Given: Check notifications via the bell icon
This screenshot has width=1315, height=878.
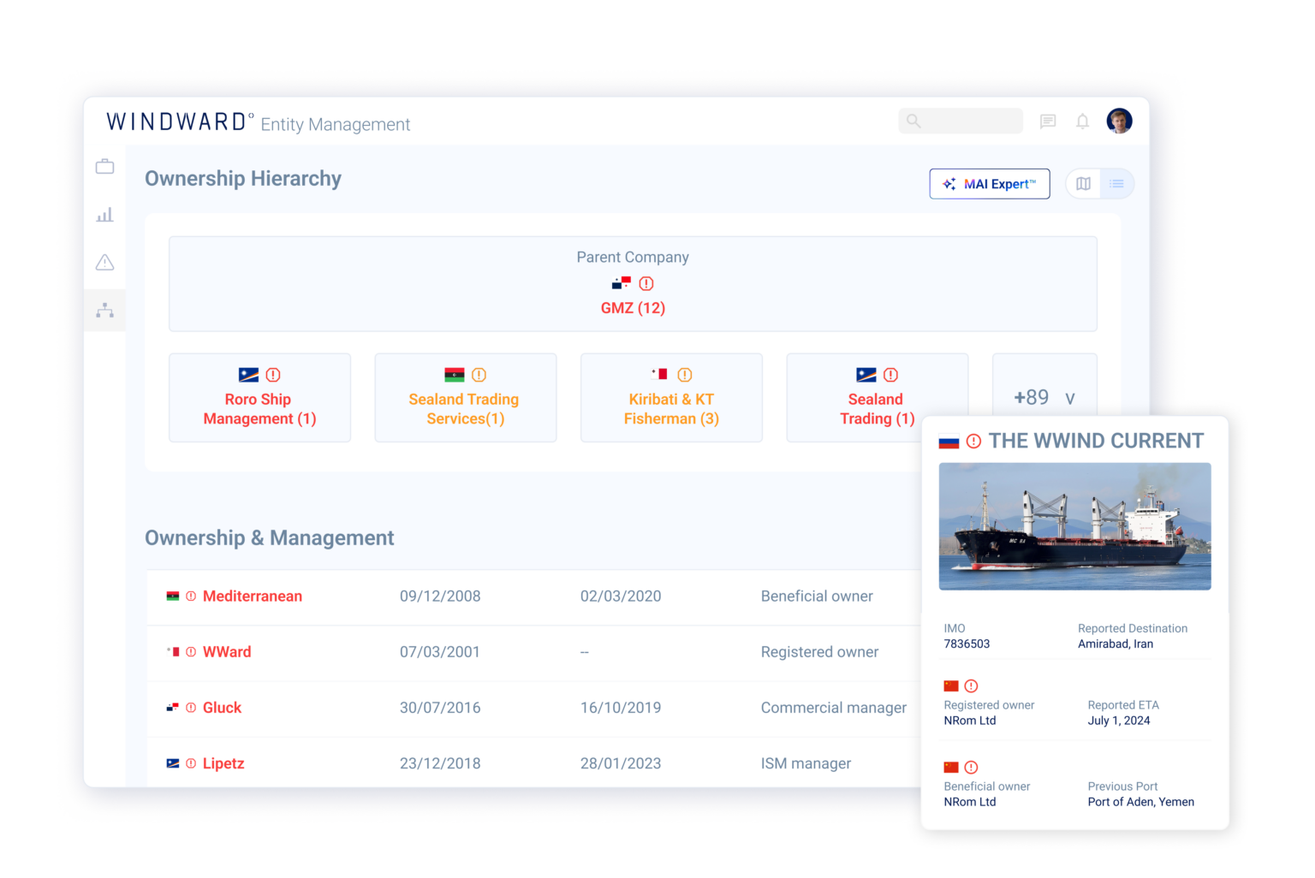Looking at the screenshot, I should click(x=1082, y=121).
